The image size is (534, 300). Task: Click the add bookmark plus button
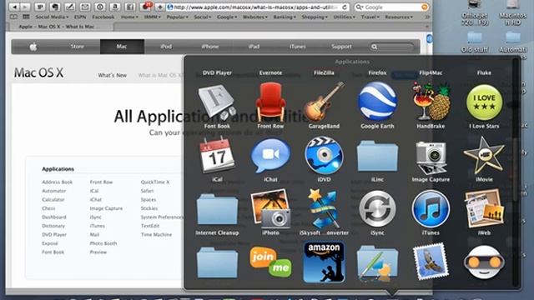pyautogui.click(x=159, y=7)
